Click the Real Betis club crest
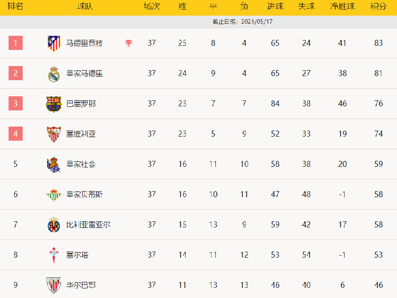 pyautogui.click(x=53, y=195)
